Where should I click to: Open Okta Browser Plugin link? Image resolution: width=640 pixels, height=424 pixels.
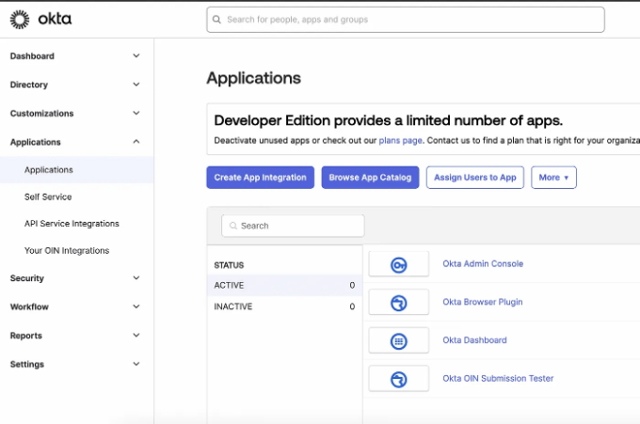pos(483,302)
